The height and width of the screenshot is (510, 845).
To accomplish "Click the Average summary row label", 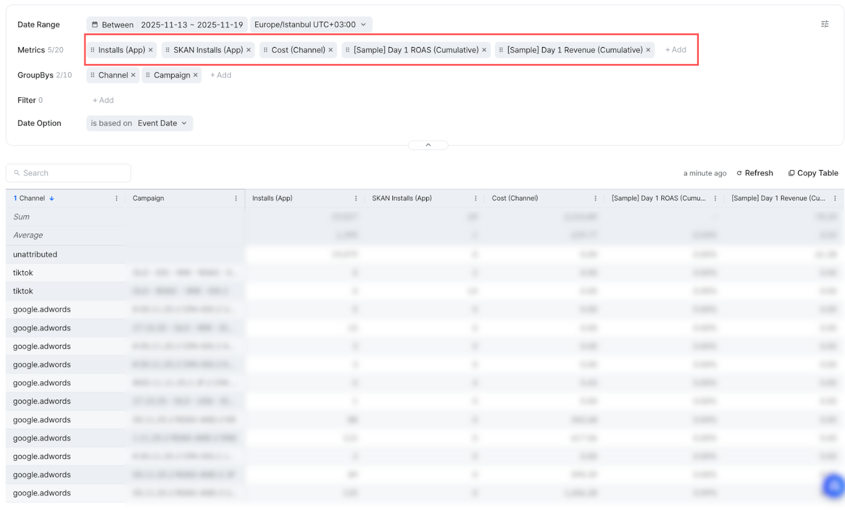I will coord(28,235).
